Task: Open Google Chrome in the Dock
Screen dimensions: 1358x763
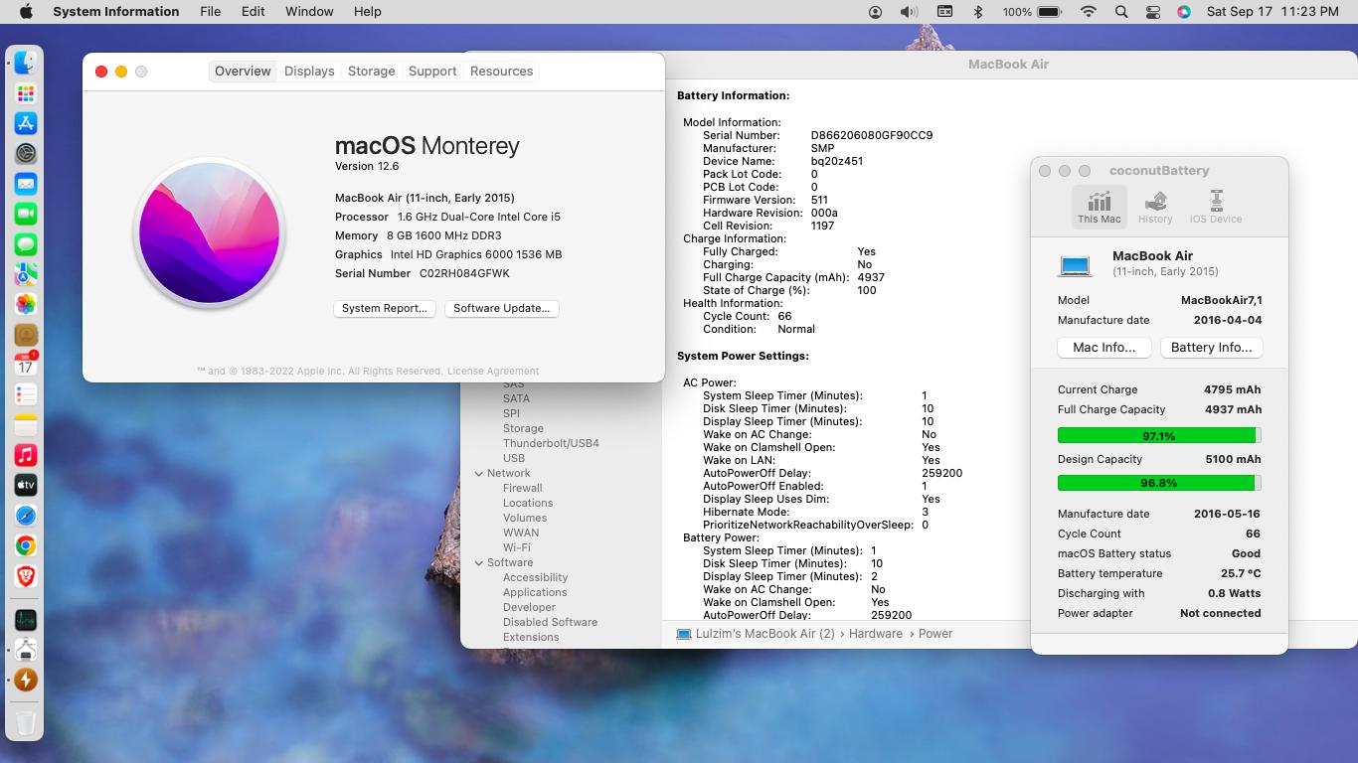Action: coord(26,545)
